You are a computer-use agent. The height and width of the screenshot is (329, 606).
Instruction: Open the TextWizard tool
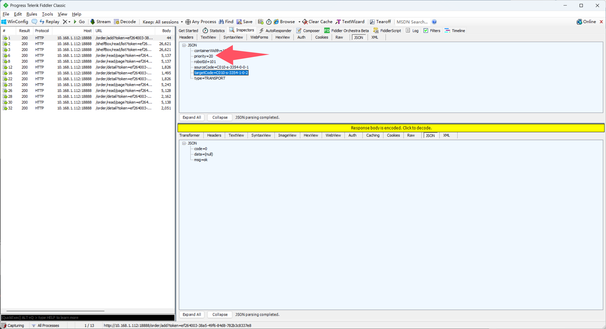point(350,22)
